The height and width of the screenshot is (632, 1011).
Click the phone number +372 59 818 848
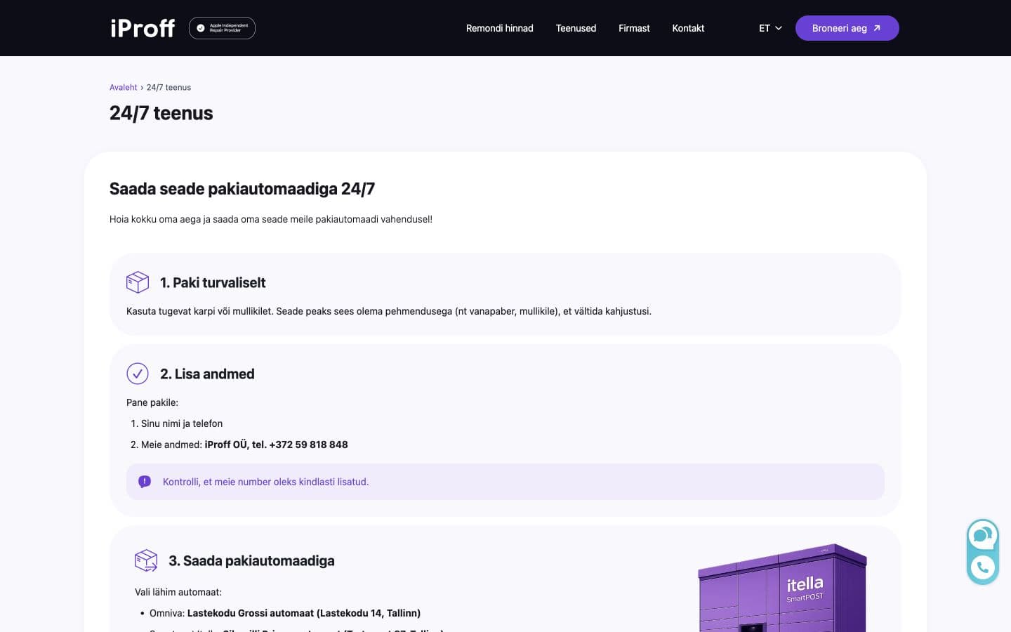pyautogui.click(x=309, y=445)
